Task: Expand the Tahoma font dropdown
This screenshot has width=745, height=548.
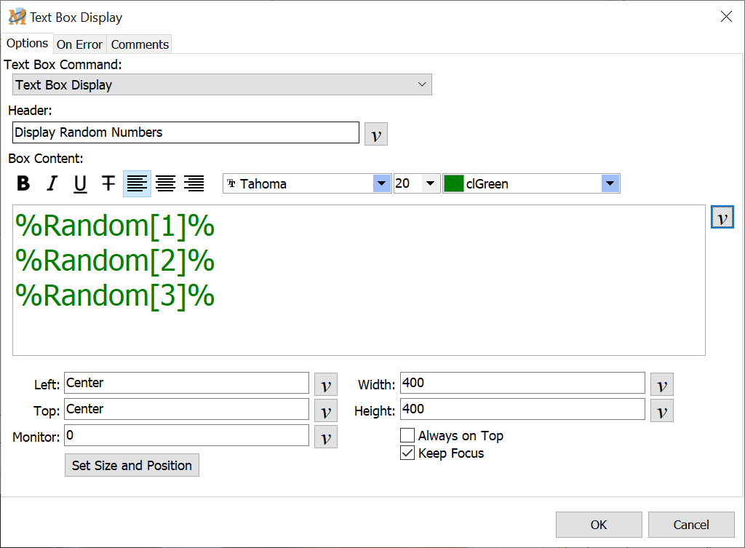Action: click(x=382, y=184)
